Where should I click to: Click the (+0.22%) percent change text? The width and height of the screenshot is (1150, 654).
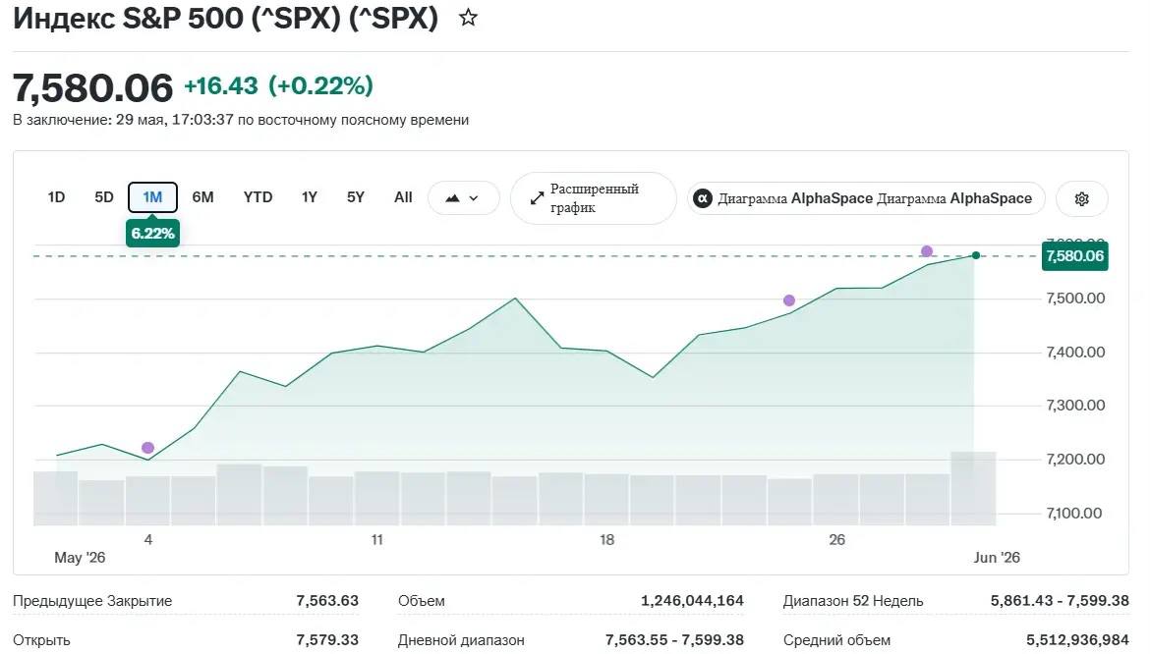(320, 85)
